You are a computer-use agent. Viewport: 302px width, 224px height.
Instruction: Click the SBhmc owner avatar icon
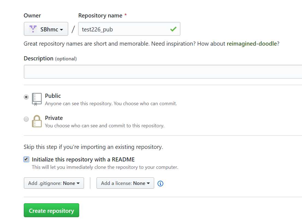pos(33,29)
